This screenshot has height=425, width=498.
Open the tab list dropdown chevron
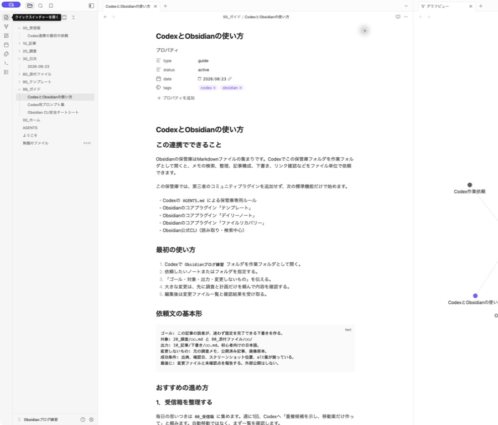pos(406,6)
